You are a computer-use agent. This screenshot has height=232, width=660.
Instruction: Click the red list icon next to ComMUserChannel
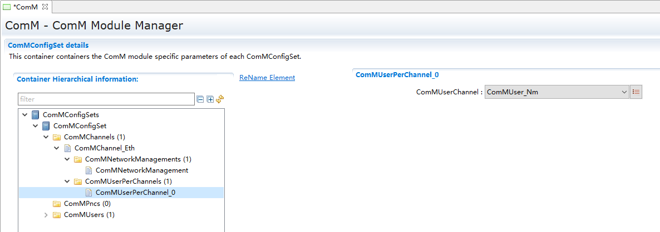pos(636,92)
